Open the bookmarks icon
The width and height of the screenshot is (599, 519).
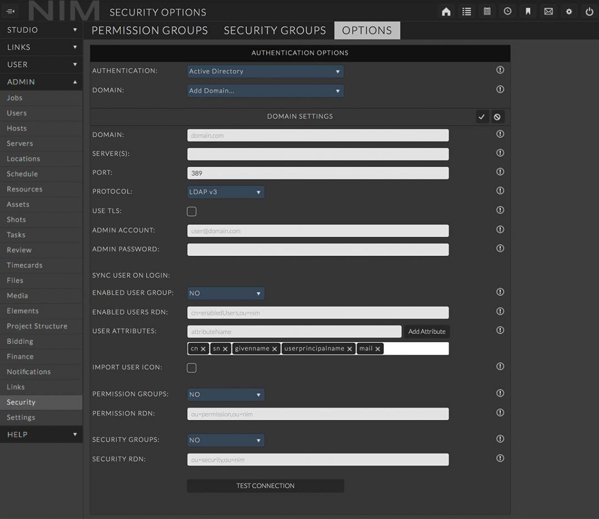pyautogui.click(x=528, y=11)
